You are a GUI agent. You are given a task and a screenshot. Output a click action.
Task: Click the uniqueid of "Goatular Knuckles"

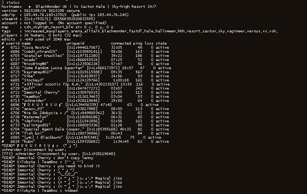pyautogui.click(x=83, y=56)
